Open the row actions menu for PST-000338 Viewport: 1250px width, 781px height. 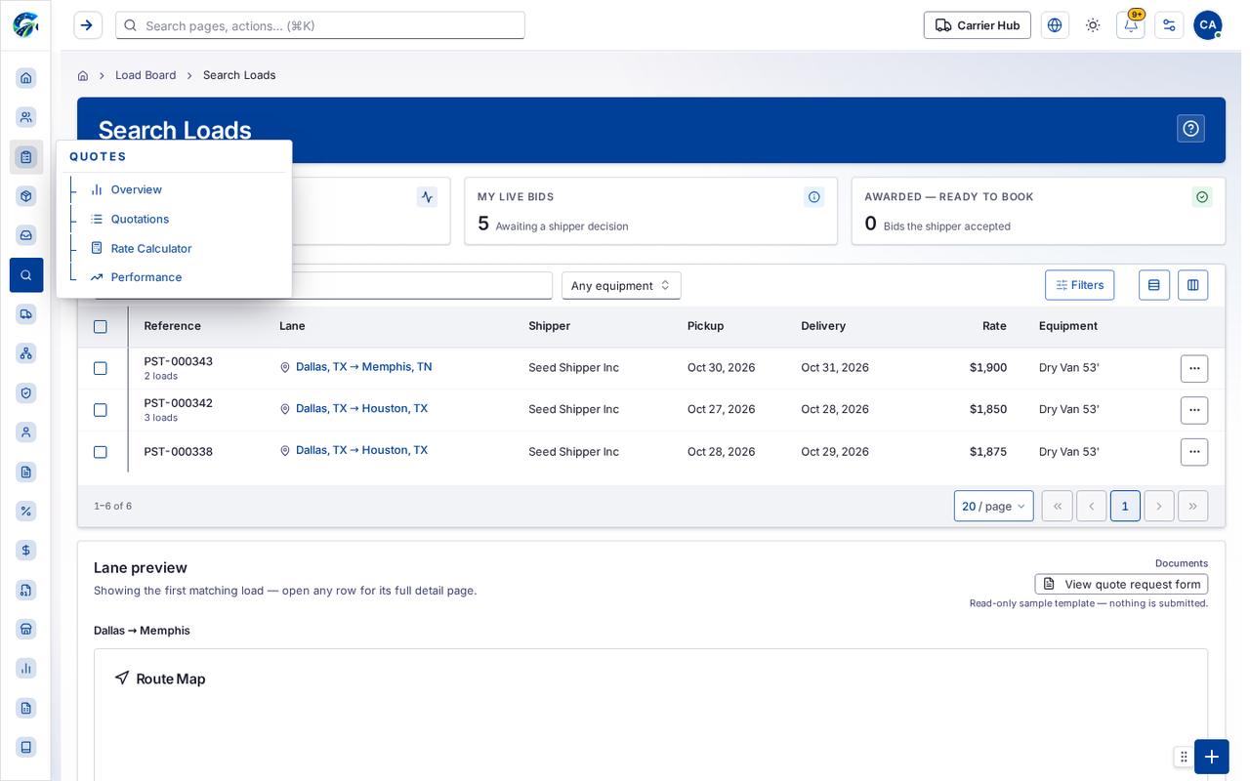click(x=1194, y=452)
